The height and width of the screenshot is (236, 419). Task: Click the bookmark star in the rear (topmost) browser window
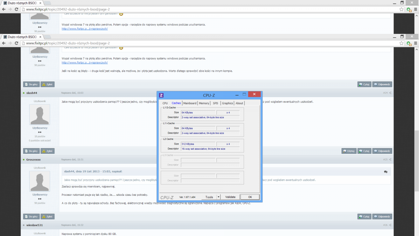(x=401, y=9)
